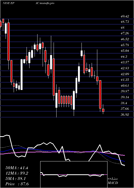
Task: Click the 47.26 price axis label
Action: [125, 33]
